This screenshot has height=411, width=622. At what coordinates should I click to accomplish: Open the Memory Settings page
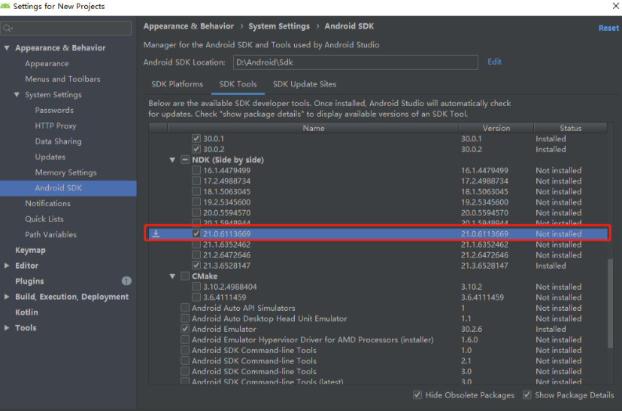[66, 172]
